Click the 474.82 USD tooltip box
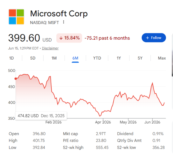Viewport: 173px width, 159px height. click(41, 116)
